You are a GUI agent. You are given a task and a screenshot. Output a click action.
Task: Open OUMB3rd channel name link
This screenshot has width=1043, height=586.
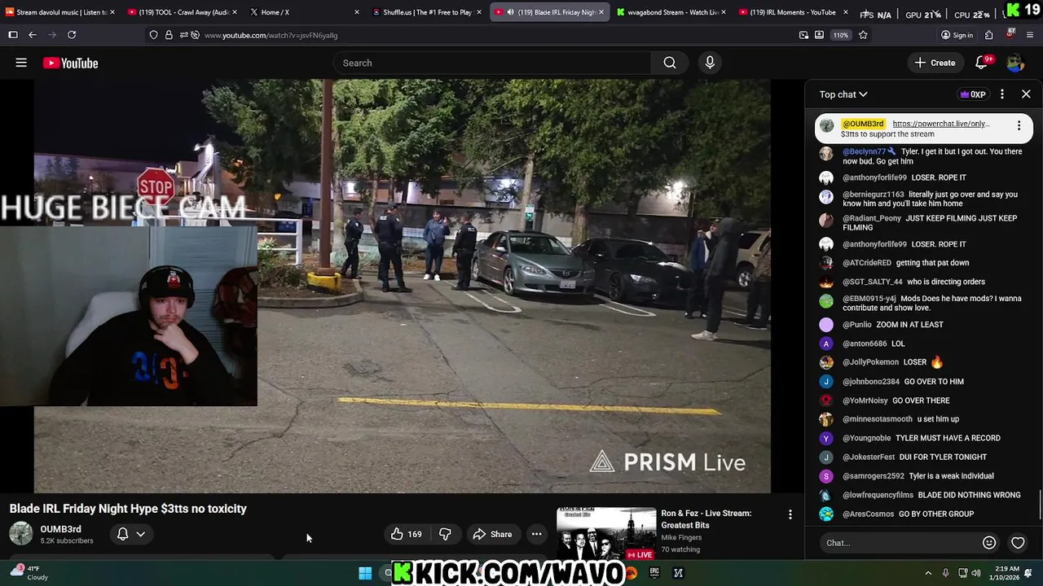click(x=60, y=529)
